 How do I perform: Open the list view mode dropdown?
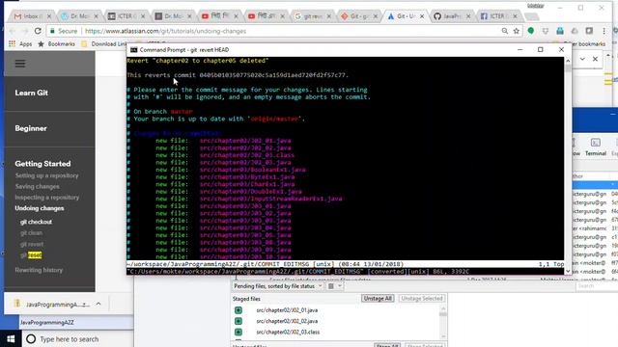click(335, 286)
